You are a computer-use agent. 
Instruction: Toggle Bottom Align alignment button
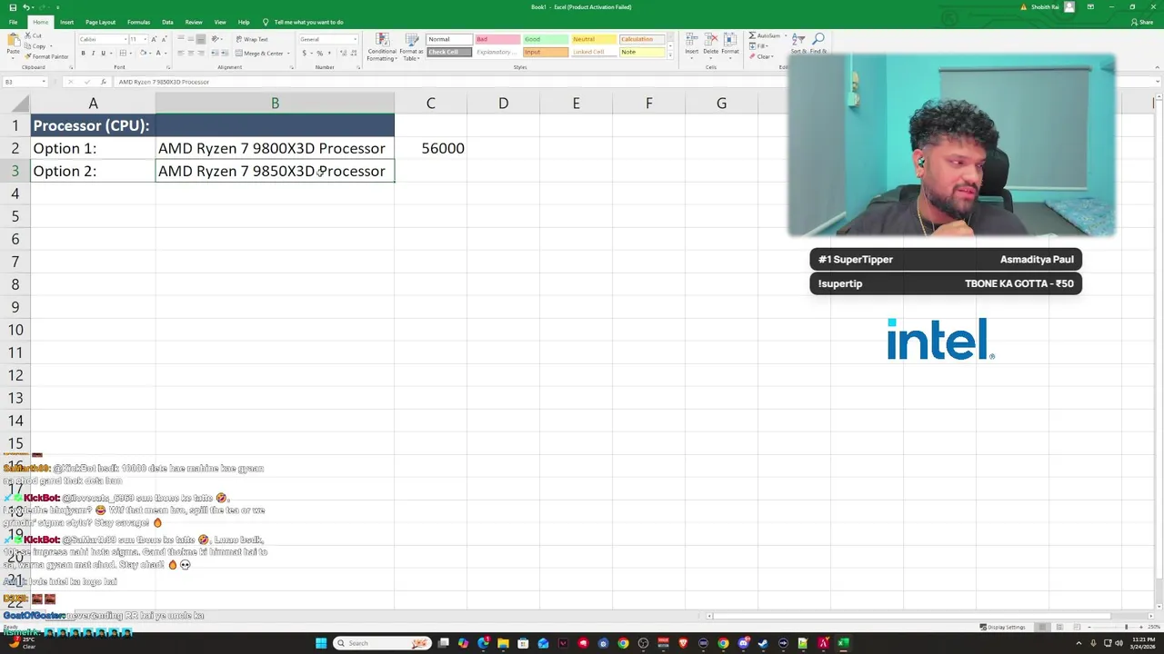coord(202,39)
